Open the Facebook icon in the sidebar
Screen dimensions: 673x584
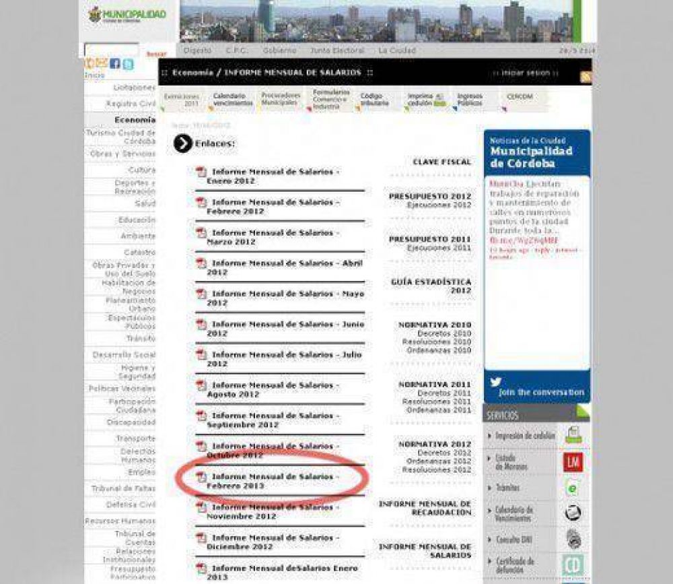tap(114, 63)
